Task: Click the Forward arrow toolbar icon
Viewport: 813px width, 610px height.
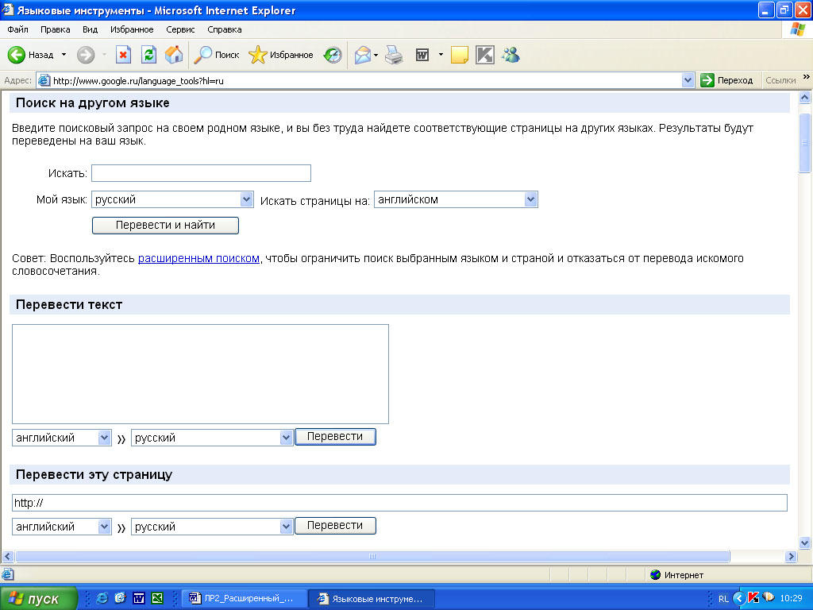Action: point(86,55)
